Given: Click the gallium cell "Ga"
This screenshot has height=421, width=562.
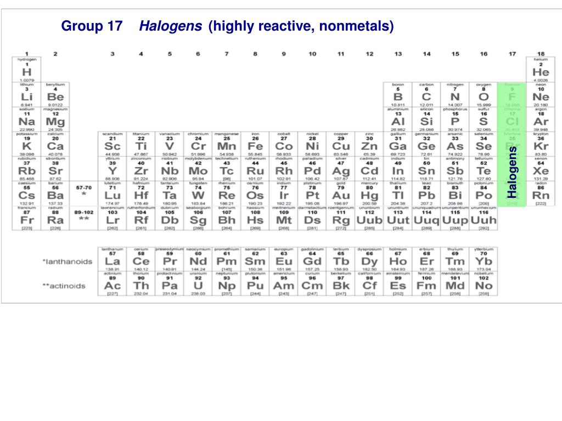Looking at the screenshot, I should pos(398,144).
